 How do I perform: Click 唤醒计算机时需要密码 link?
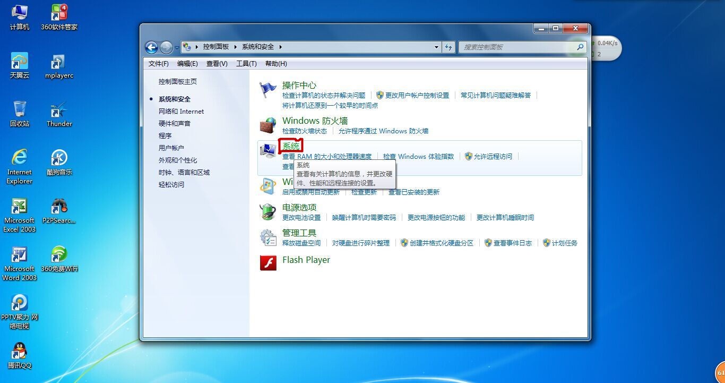(364, 218)
